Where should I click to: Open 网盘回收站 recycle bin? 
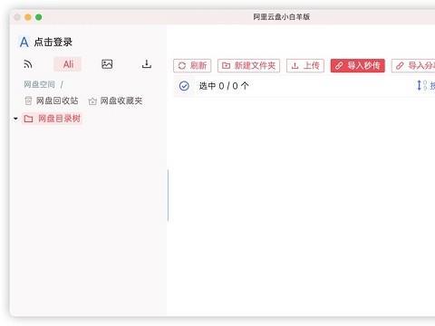tap(52, 101)
